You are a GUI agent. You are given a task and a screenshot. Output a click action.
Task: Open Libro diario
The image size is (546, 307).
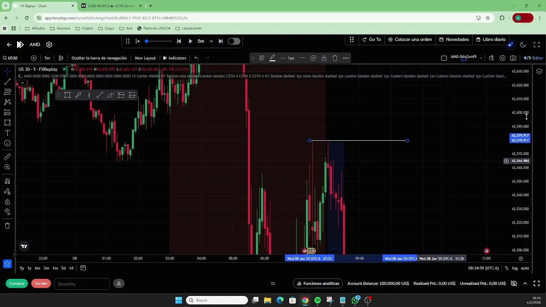tap(490, 40)
